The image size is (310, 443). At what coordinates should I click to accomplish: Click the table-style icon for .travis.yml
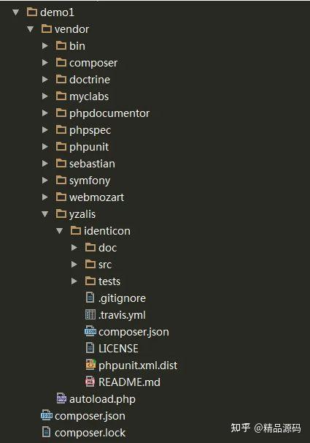point(90,314)
